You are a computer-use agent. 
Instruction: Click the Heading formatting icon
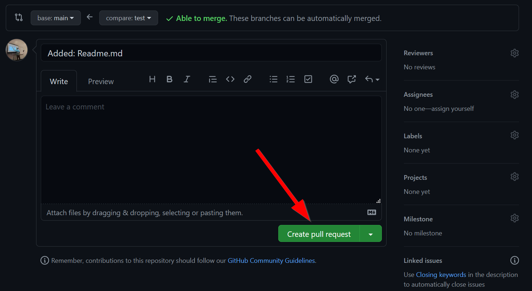tap(152, 79)
